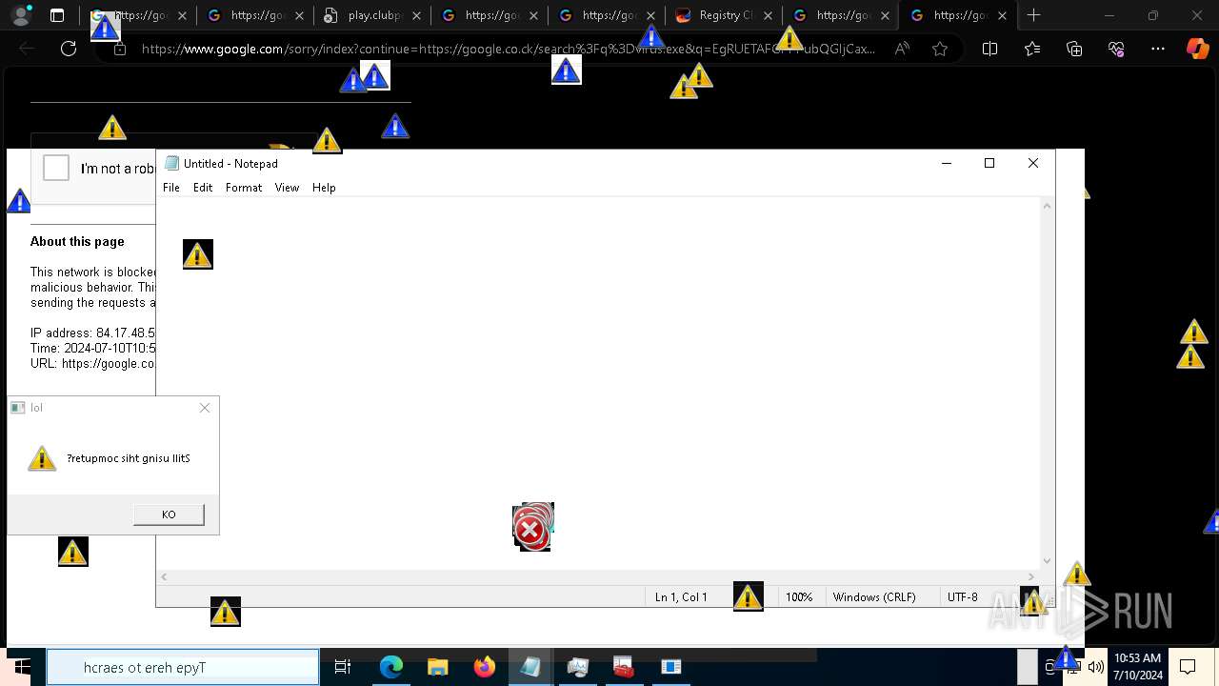Screen dimensions: 1219x686
Task: Click '100%' zoom in Notepad status bar
Action: tap(799, 597)
